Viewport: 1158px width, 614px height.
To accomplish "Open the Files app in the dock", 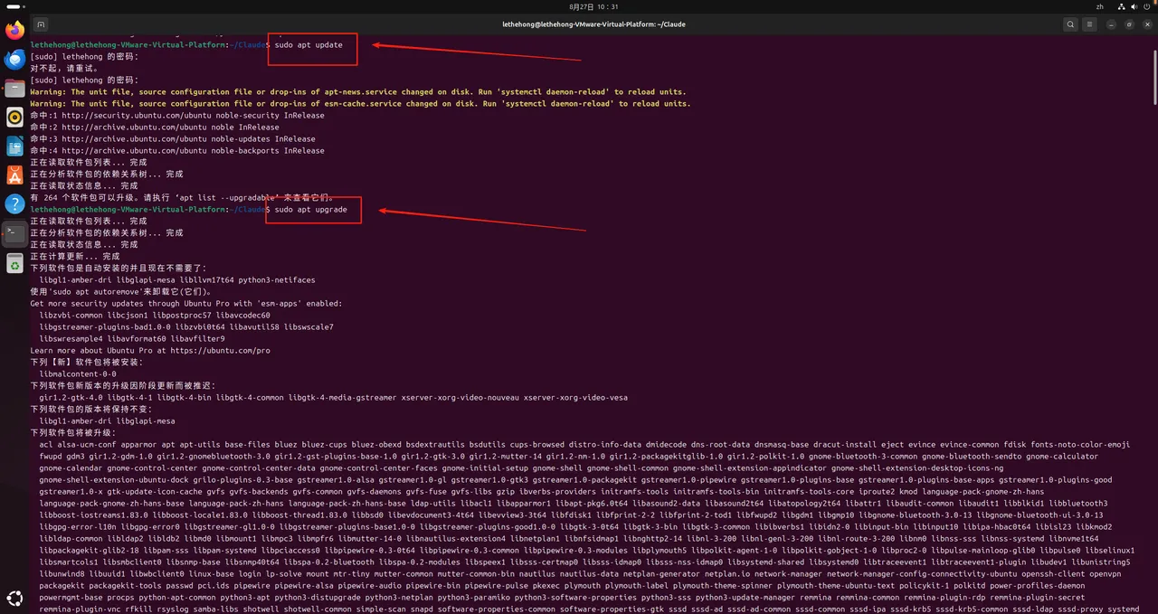I will (14, 89).
